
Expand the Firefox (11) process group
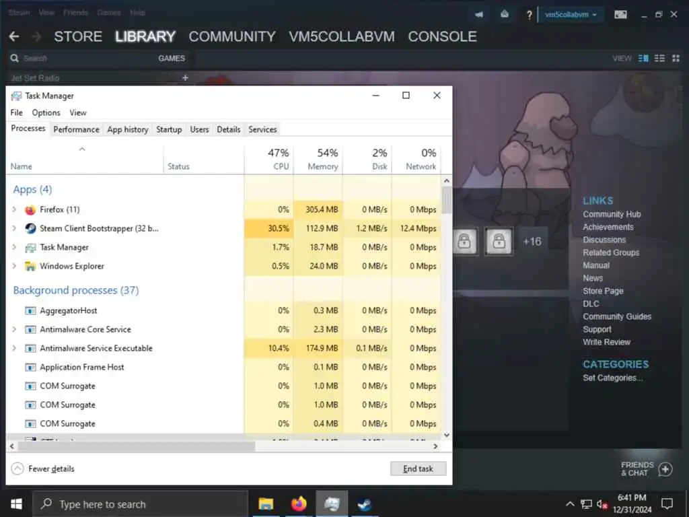pyautogui.click(x=14, y=210)
